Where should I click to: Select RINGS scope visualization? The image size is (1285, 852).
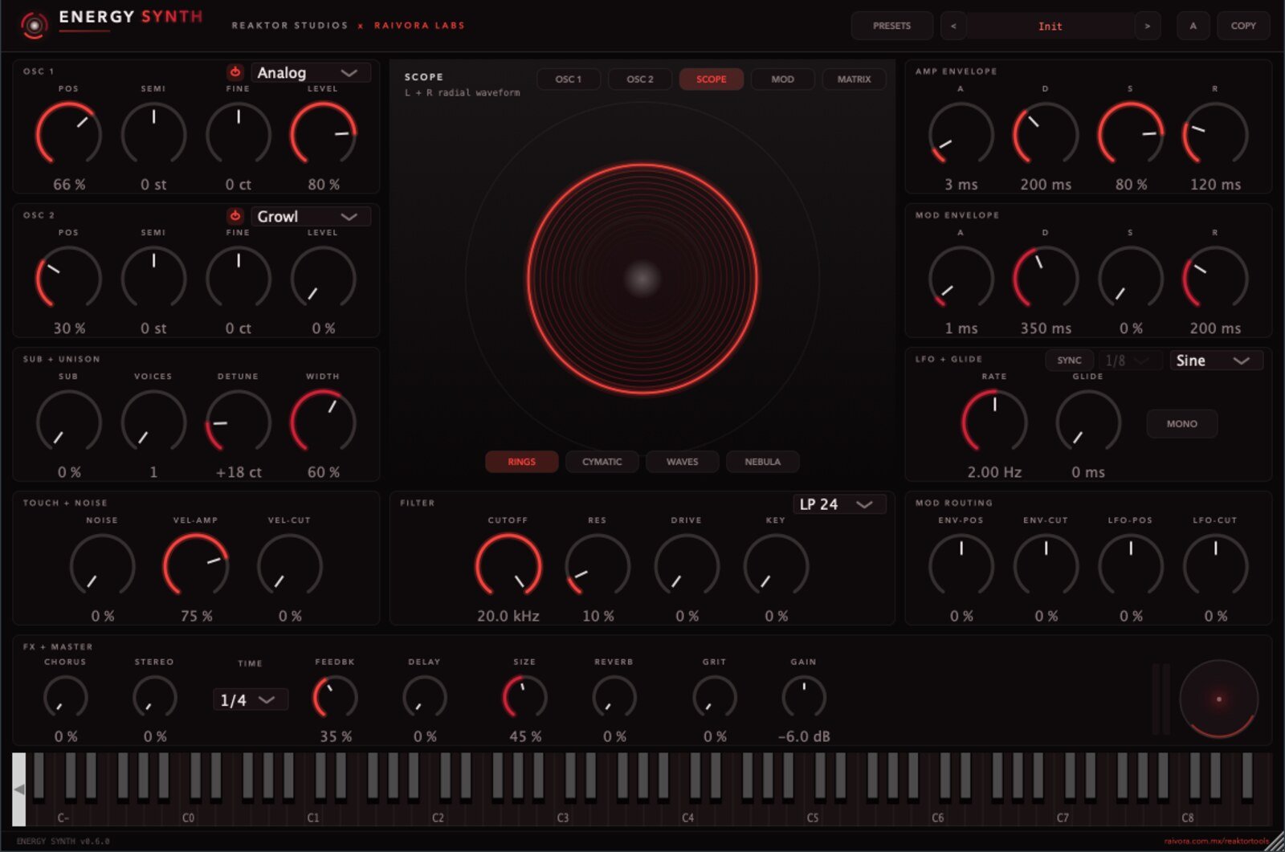pos(521,462)
